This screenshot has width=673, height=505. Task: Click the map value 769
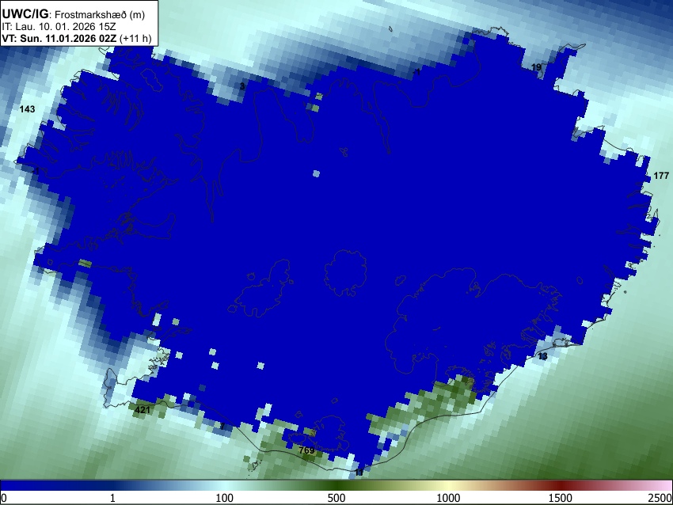click(306, 450)
